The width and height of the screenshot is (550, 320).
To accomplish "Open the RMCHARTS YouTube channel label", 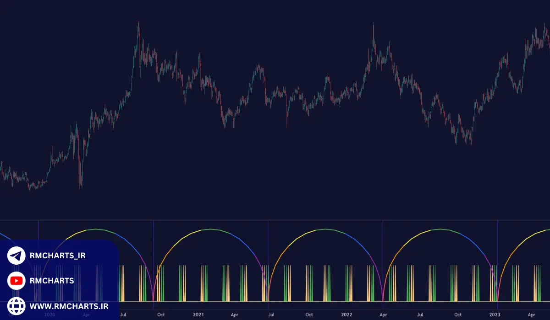I will coord(52,281).
